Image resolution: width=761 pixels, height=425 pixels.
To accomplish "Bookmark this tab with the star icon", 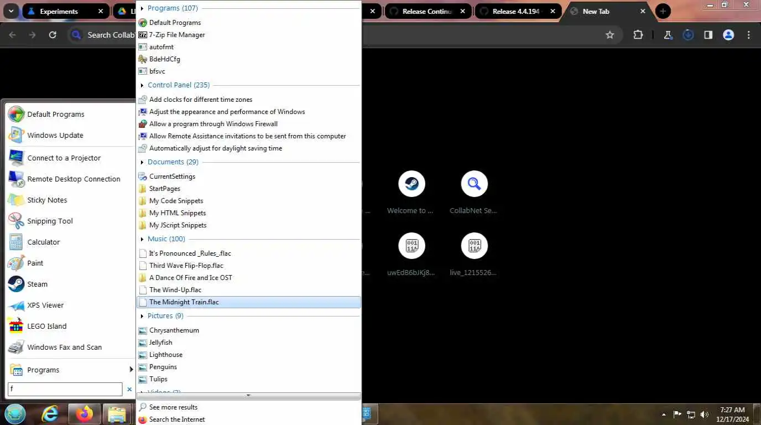I will 610,35.
